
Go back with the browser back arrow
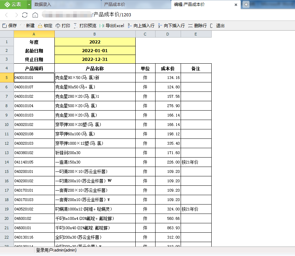(x=7, y=15)
